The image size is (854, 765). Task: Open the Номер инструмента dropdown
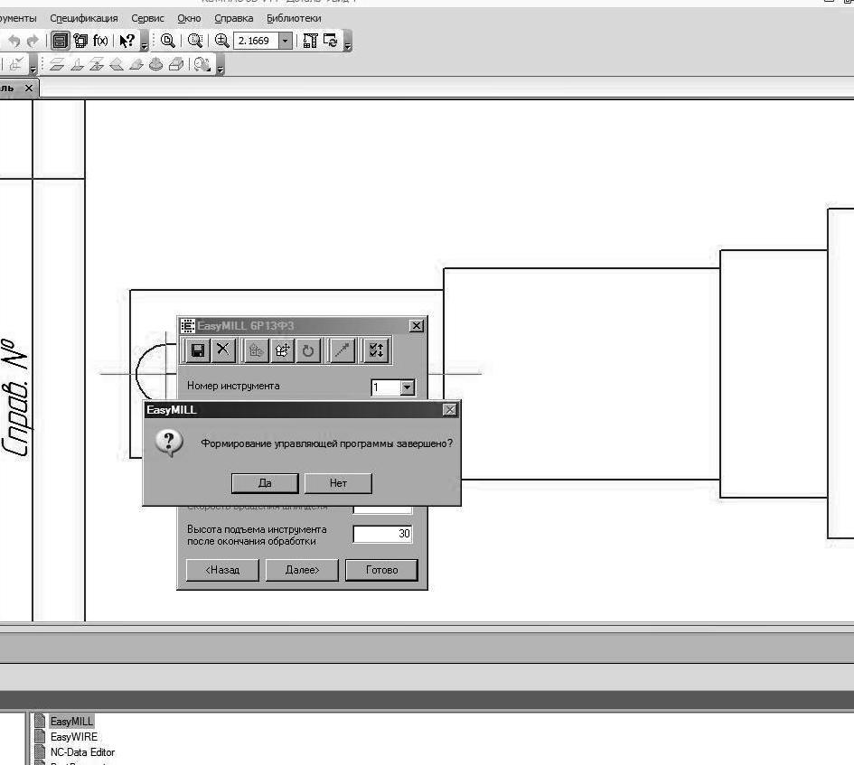(407, 387)
